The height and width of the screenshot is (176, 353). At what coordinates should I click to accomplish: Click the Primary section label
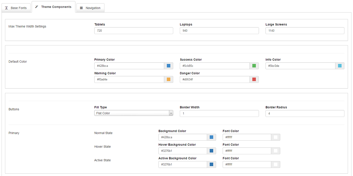coord(14,133)
